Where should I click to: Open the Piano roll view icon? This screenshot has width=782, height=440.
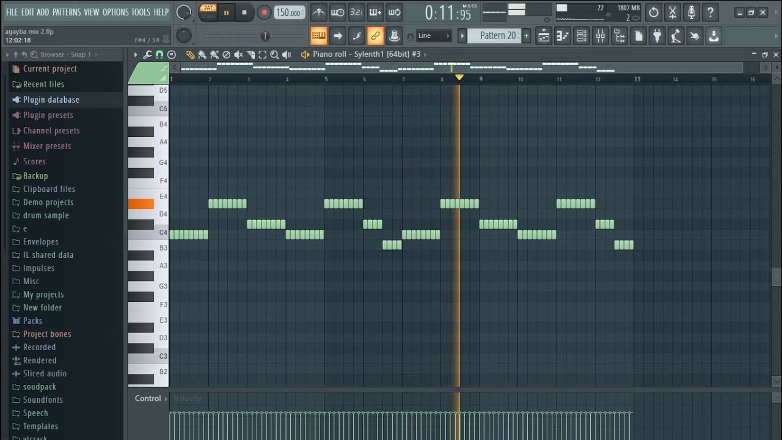pos(562,36)
